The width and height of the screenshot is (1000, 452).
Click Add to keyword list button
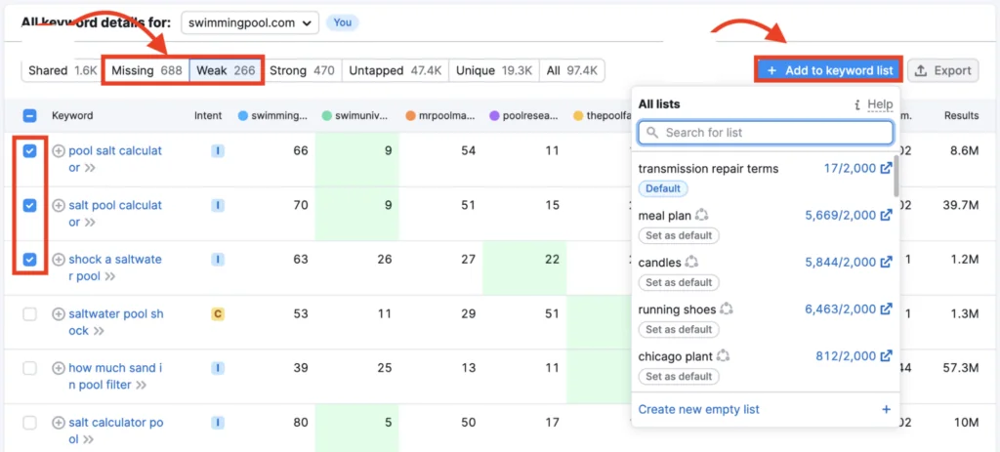coord(829,70)
